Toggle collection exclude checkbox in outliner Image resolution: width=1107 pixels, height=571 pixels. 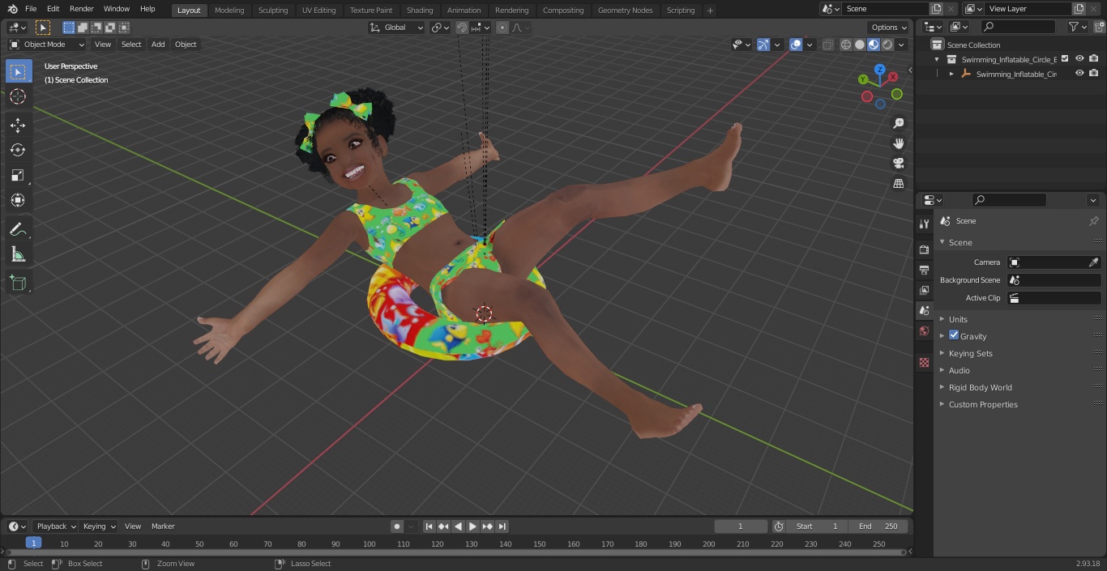click(1065, 58)
